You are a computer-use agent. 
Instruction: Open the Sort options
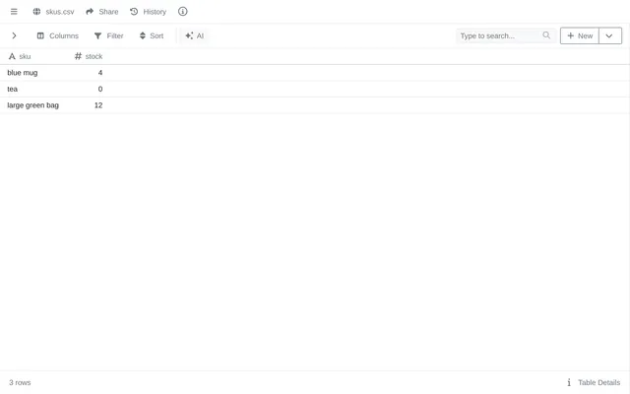[x=152, y=35]
